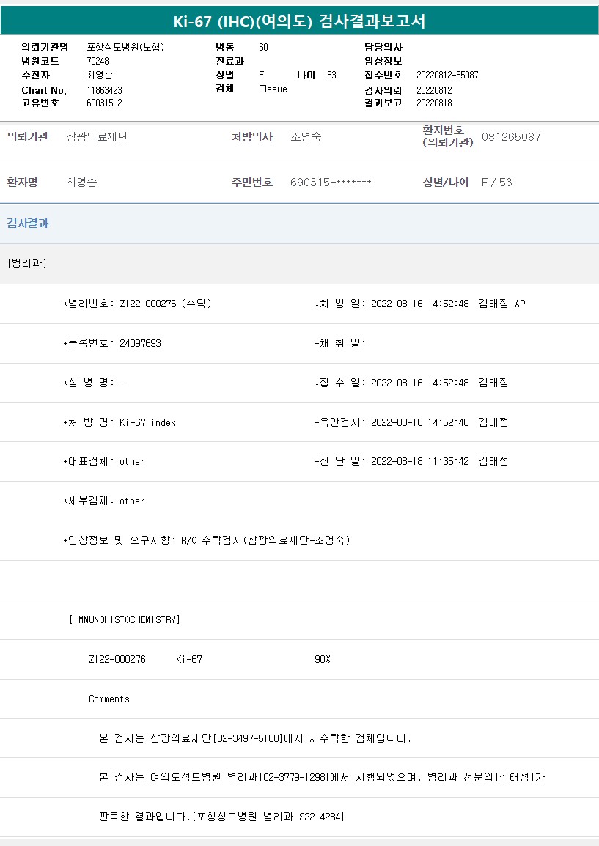Click the hospital code value 70248
599x846 pixels.
(x=98, y=61)
